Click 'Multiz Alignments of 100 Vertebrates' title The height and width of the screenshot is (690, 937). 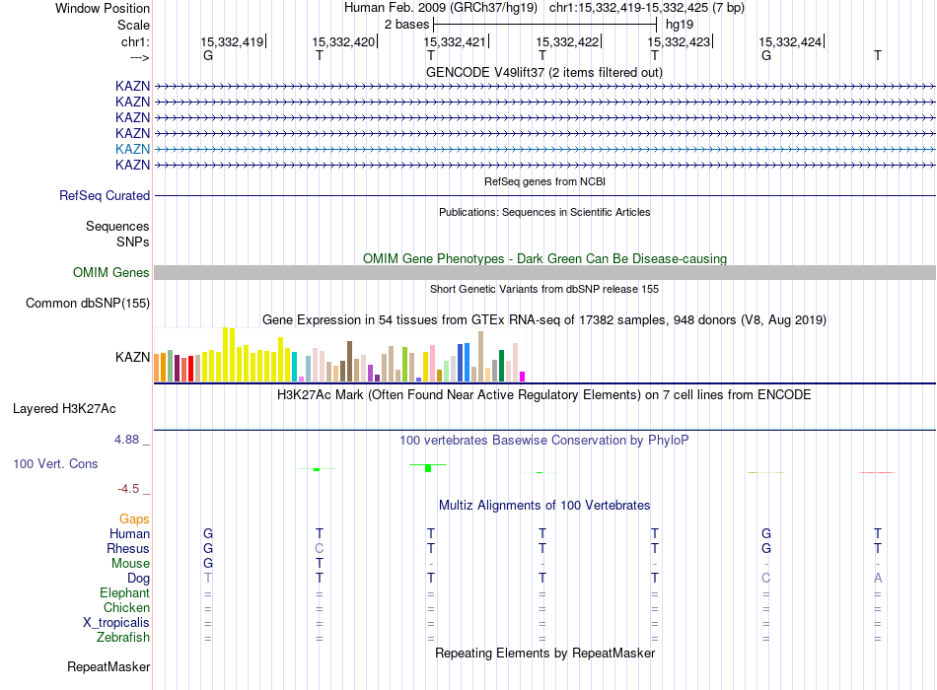(544, 506)
